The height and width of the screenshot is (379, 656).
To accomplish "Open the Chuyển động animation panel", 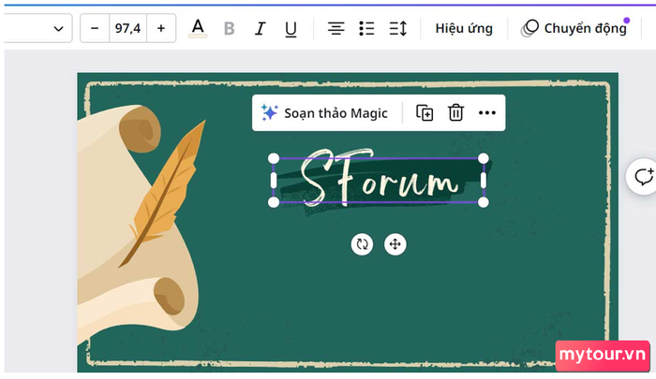I will (574, 28).
